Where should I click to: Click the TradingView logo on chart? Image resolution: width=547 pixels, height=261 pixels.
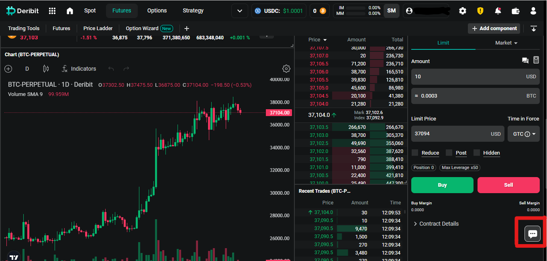(14, 257)
